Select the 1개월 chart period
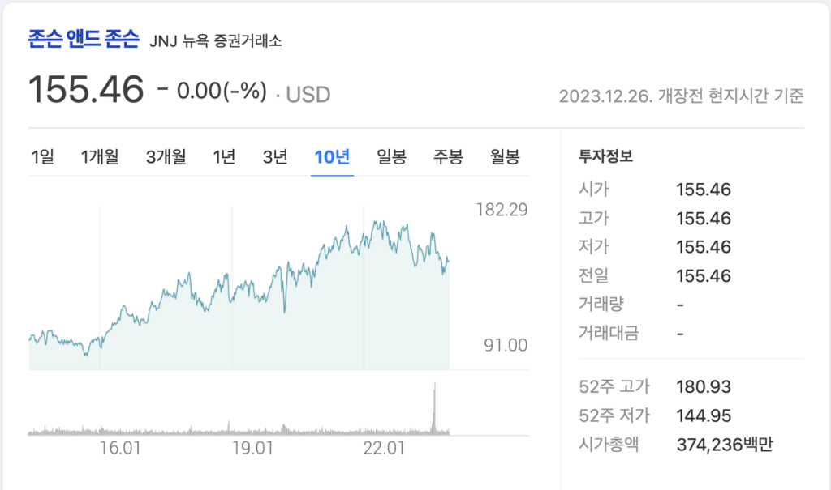 click(100, 159)
